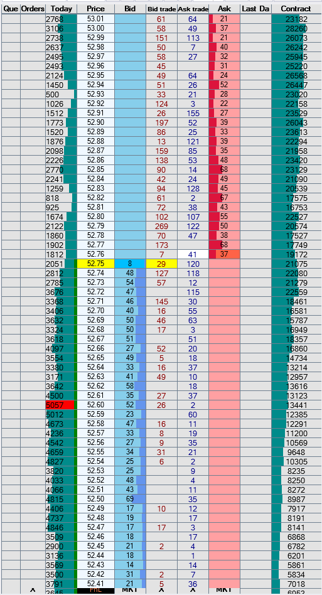Click ask trade value 60 at 52.59
Viewport: 322px width, 595px height.
193,414
